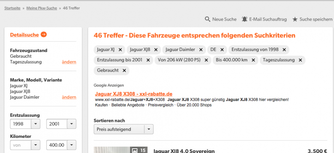Click the star icon to save search
The width and height of the screenshot is (334, 153).
point(295,19)
